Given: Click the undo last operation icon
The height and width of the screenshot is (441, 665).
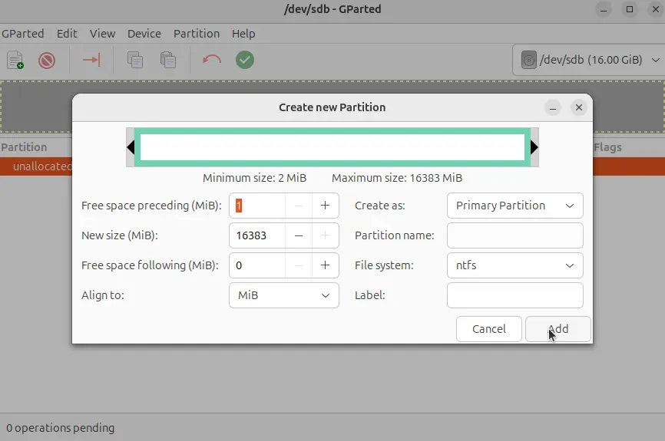Looking at the screenshot, I should pos(212,60).
